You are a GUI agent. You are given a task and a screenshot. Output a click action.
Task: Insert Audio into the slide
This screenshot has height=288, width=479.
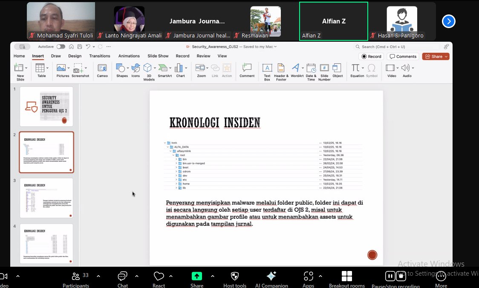[407, 71]
